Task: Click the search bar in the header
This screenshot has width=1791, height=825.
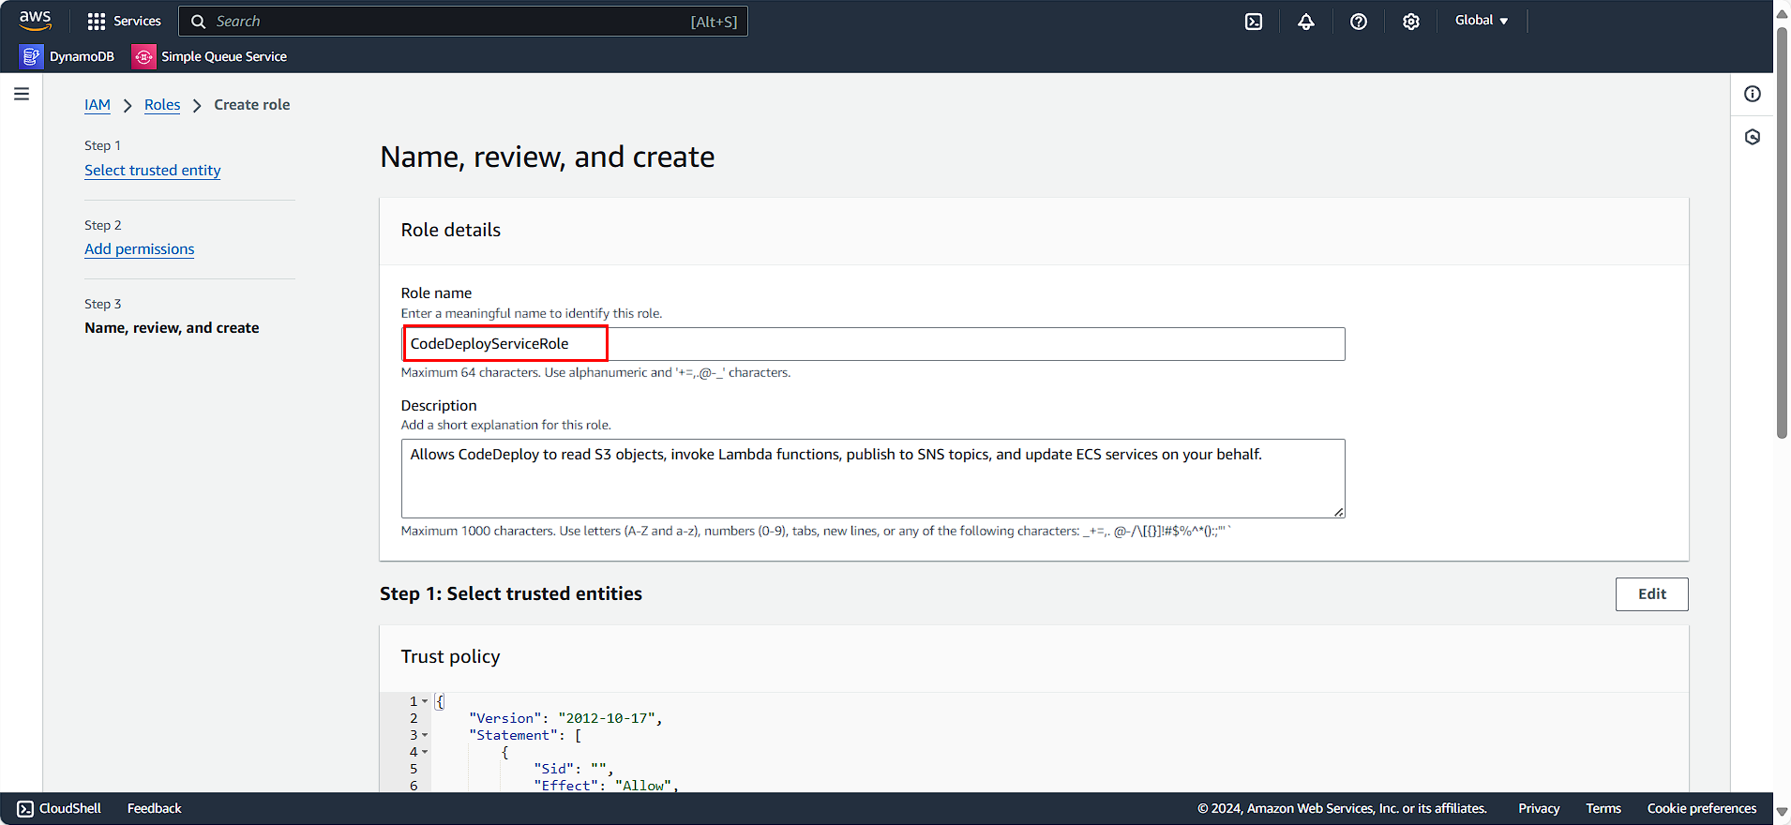Action: click(463, 22)
